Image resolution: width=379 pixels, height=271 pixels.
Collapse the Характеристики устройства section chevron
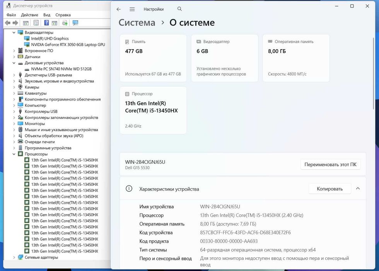pos(358,189)
